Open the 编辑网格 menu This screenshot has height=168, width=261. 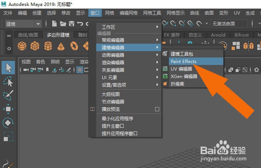coord(129,13)
